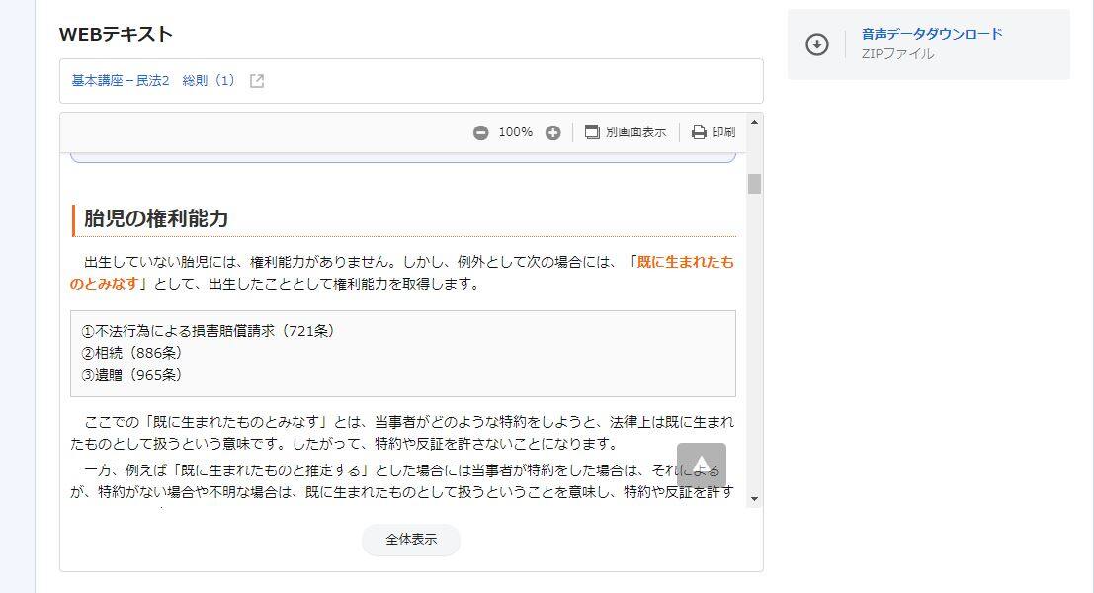Click the heading 胎児の権利能力

[x=156, y=218]
